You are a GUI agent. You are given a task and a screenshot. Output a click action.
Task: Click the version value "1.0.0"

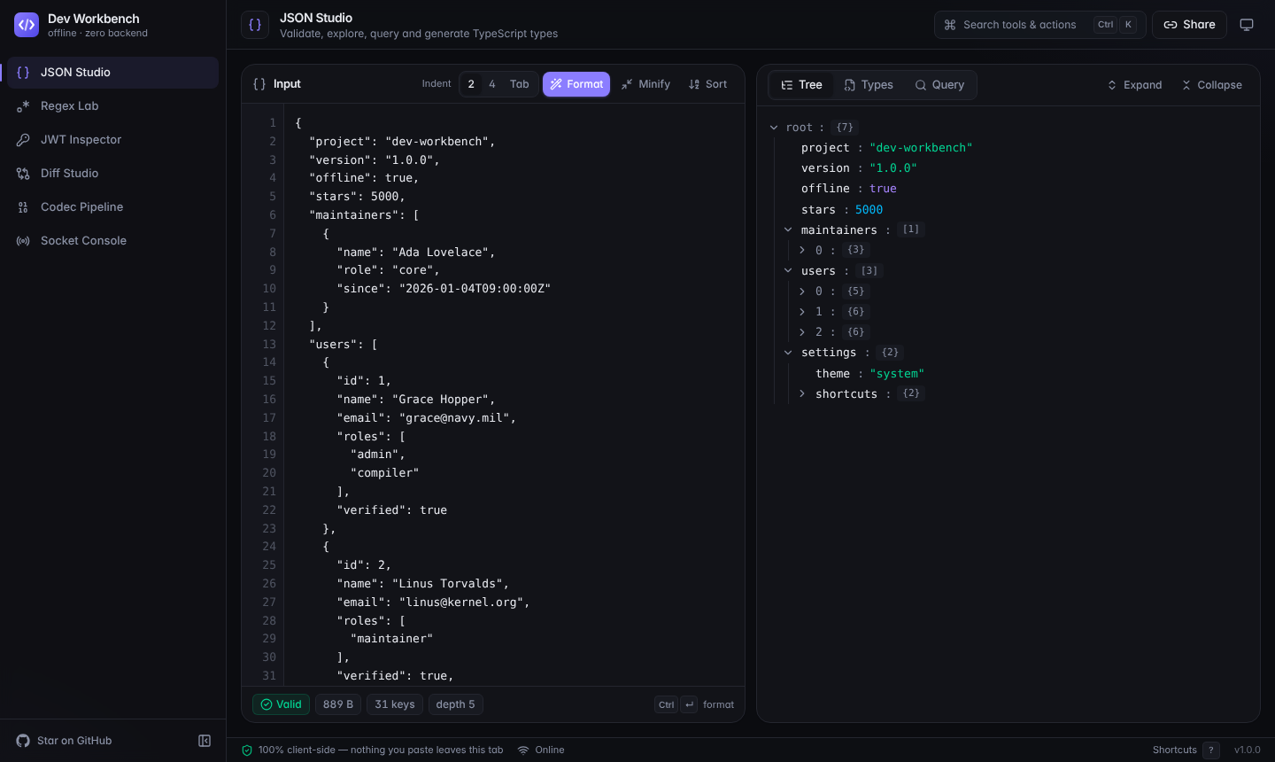coord(893,168)
